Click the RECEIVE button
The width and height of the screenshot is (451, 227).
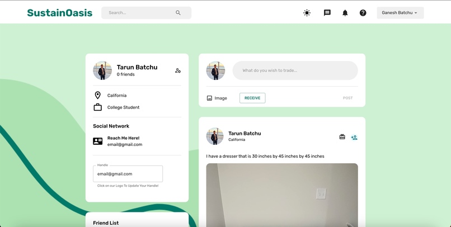[x=252, y=98]
